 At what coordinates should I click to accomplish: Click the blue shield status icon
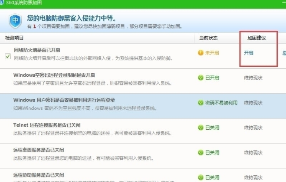(15, 21)
